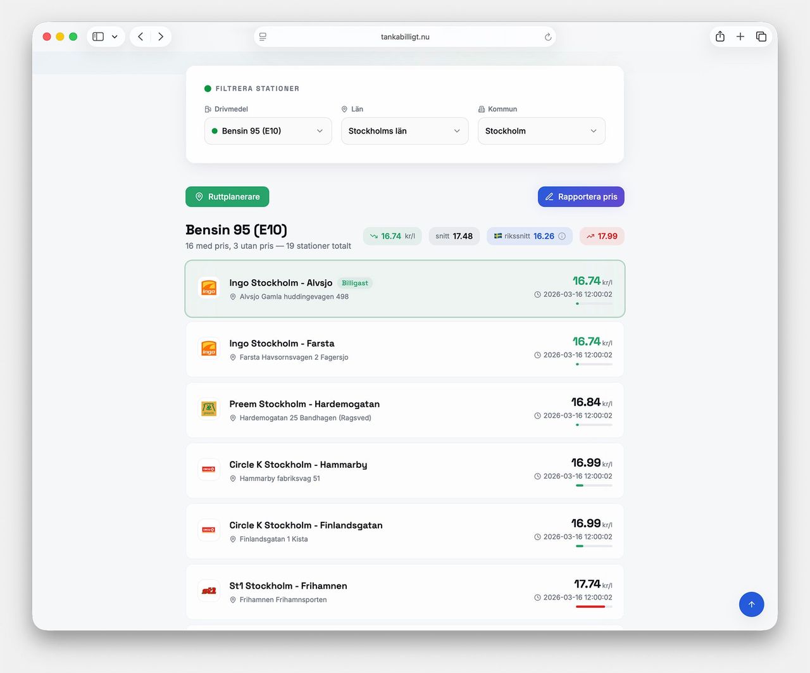Click the Safari share icon
The height and width of the screenshot is (673, 810).
pyautogui.click(x=720, y=37)
